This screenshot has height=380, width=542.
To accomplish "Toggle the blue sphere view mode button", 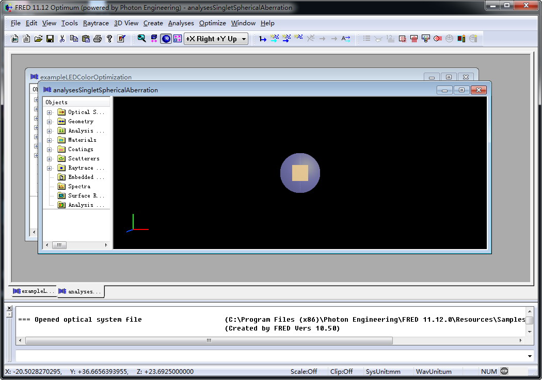I will (166, 39).
